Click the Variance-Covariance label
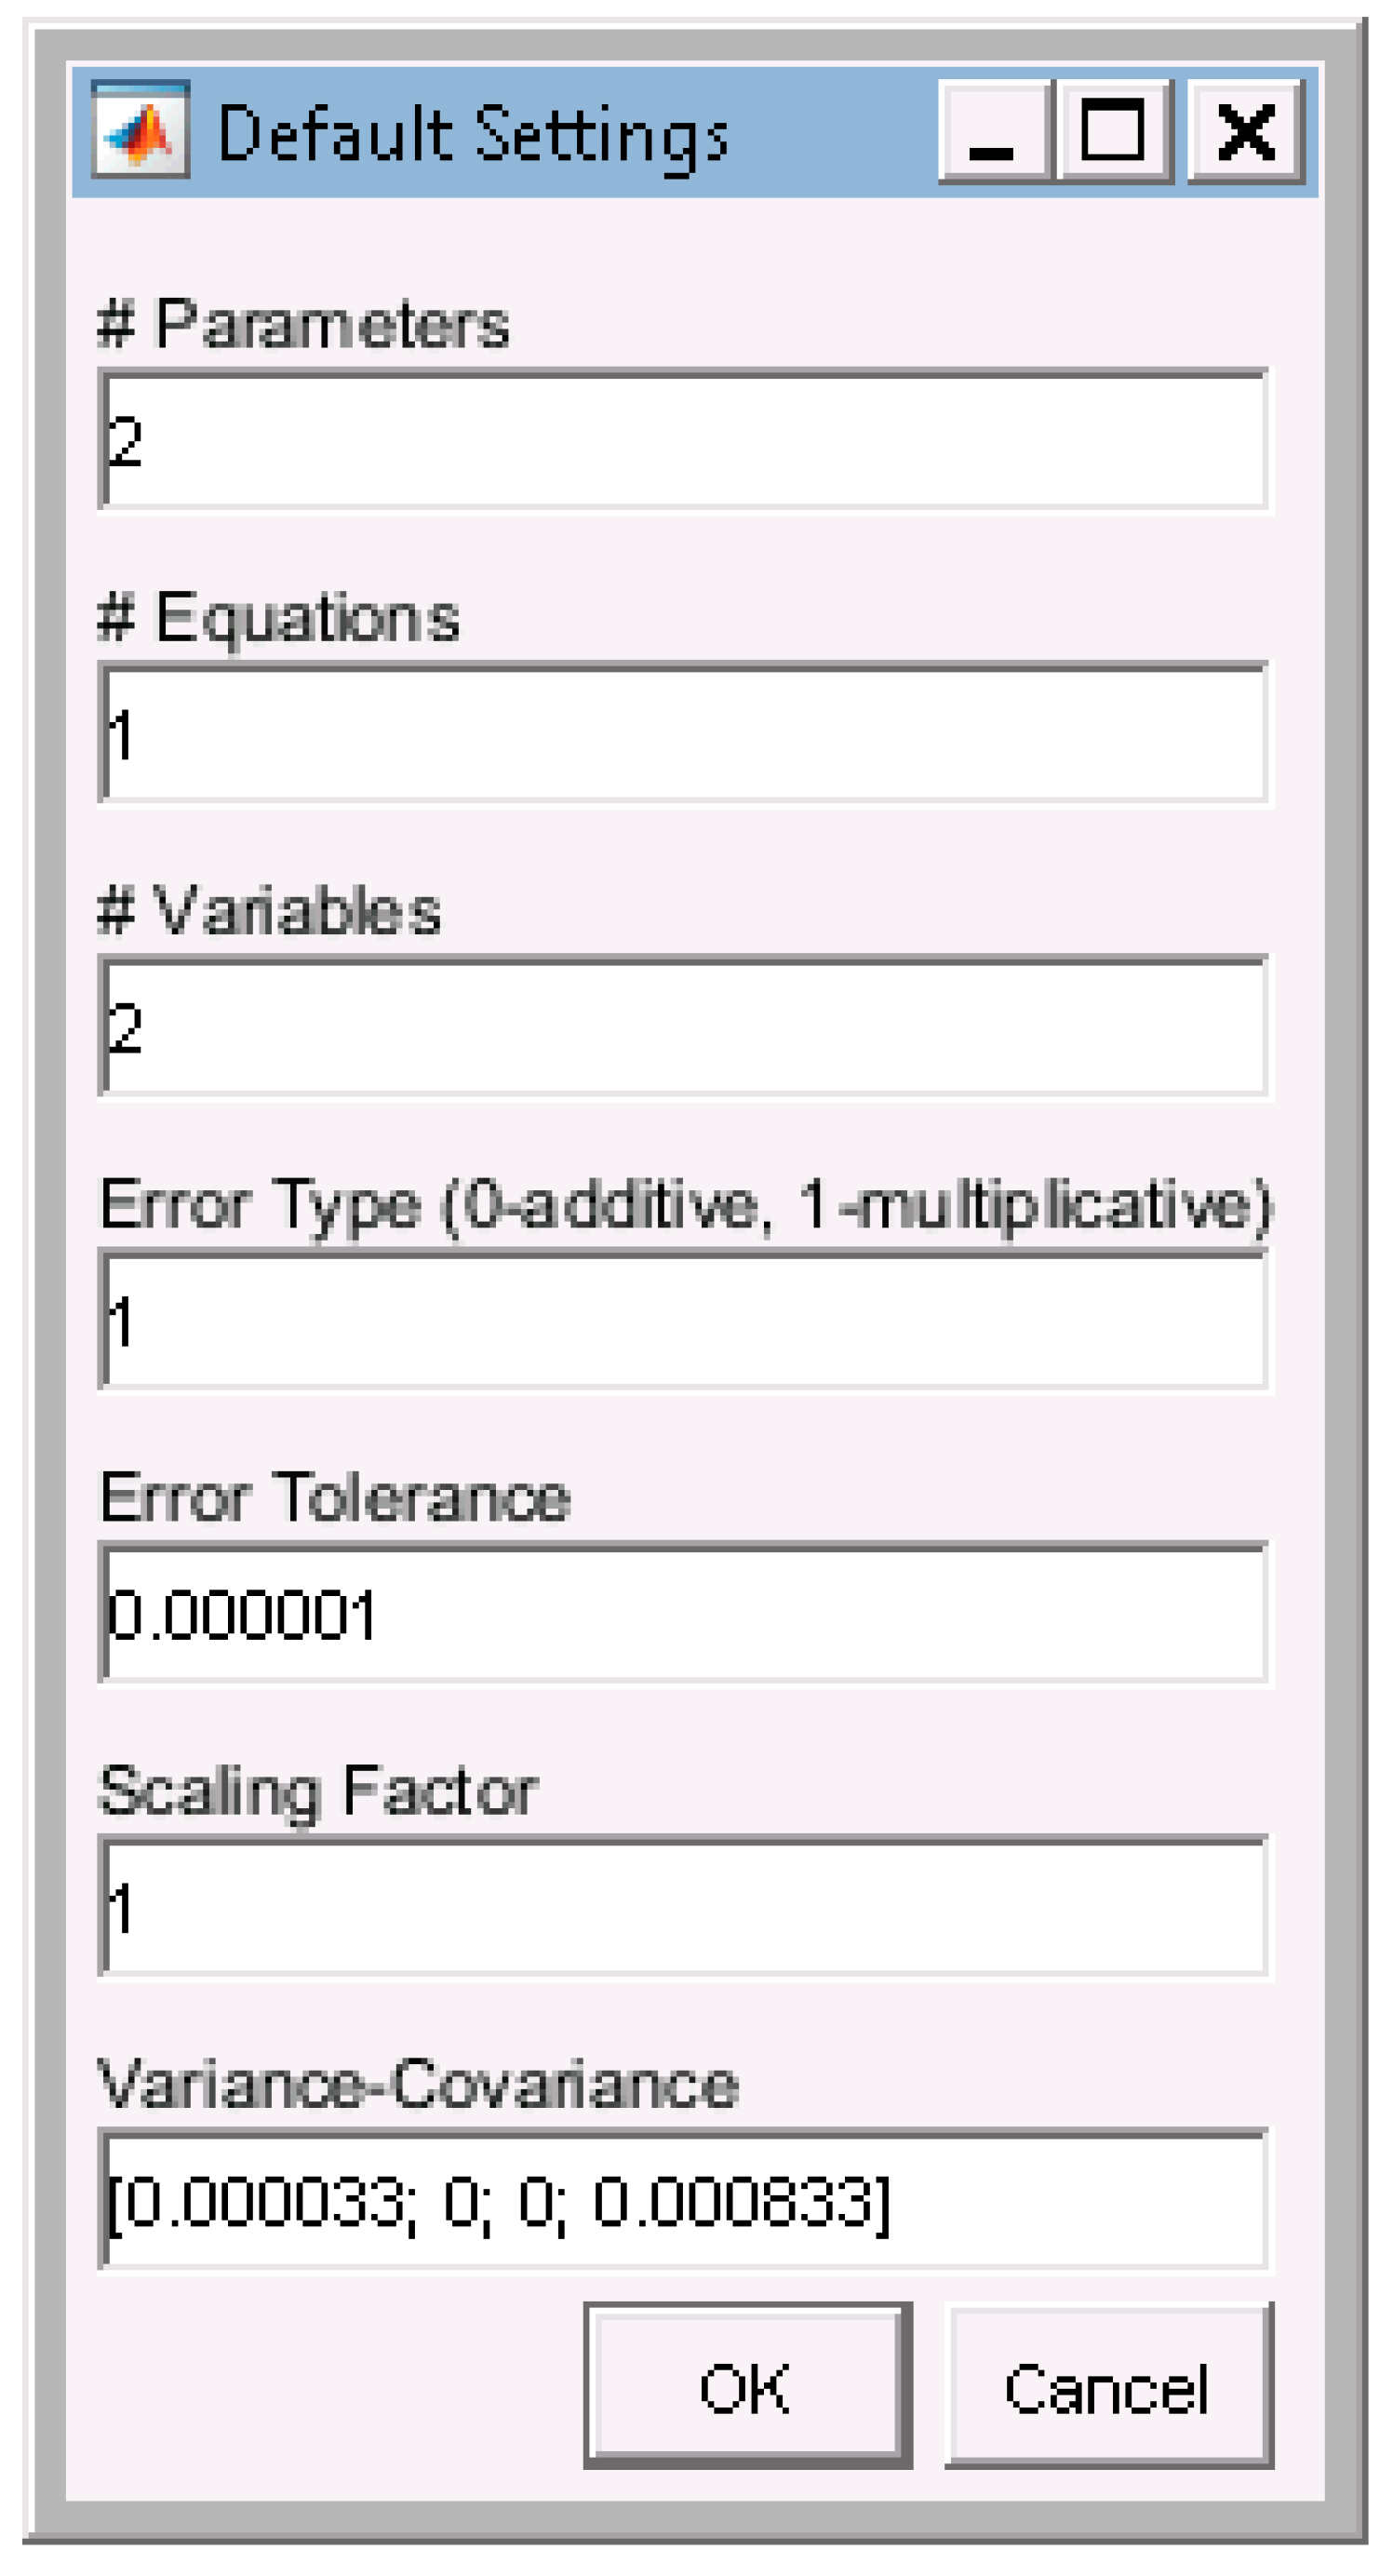 click(x=418, y=2086)
